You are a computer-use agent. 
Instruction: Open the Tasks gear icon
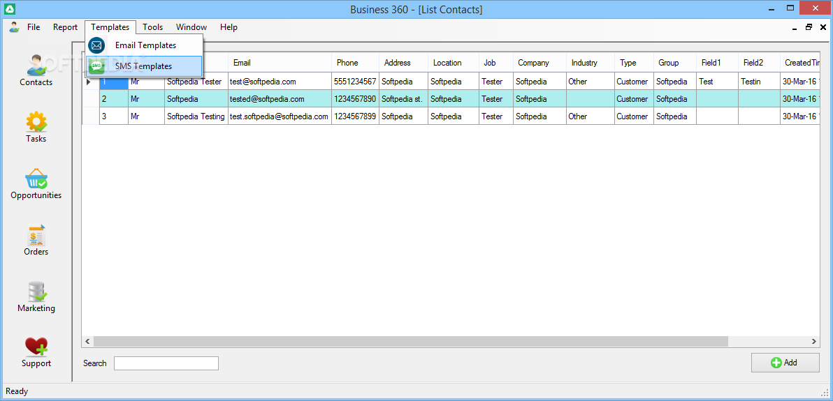tap(36, 121)
